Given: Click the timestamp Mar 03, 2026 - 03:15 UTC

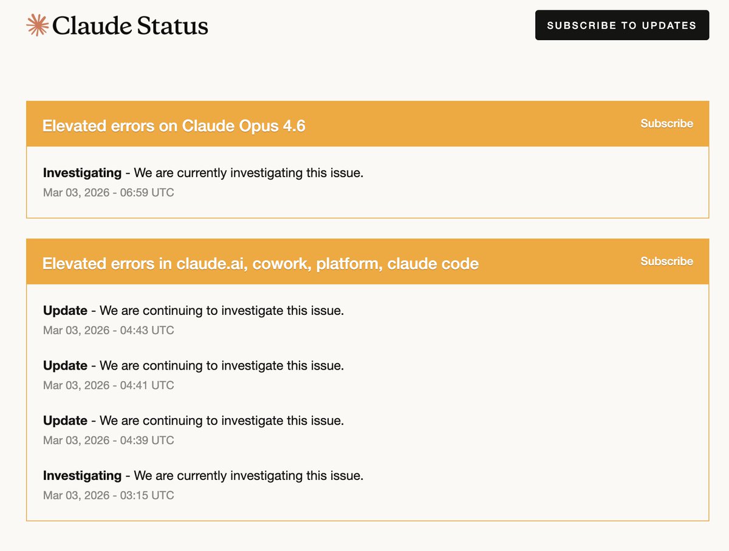Looking at the screenshot, I should click(109, 495).
